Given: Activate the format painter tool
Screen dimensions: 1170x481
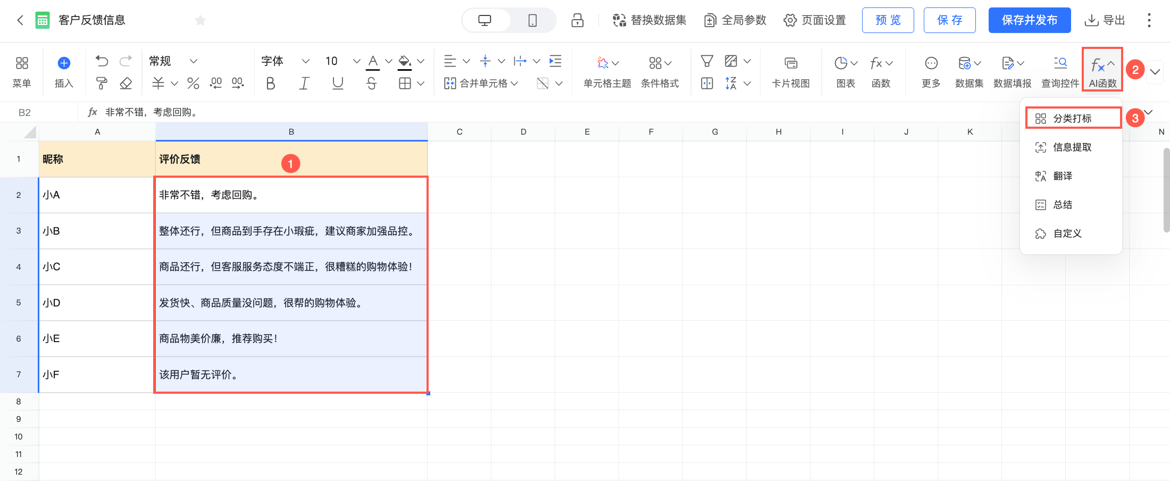Looking at the screenshot, I should click(x=102, y=84).
